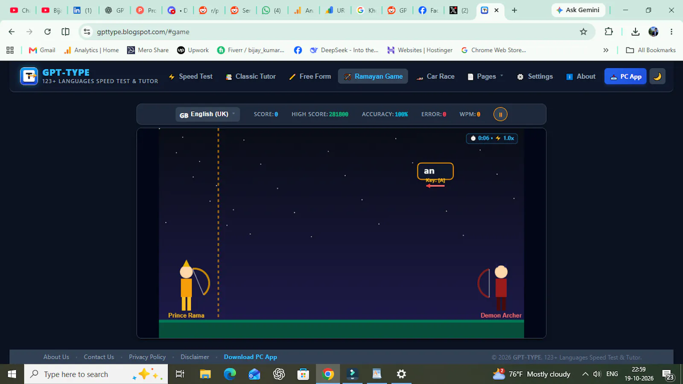Go to Free Form mode
683x384 pixels.
(310, 76)
